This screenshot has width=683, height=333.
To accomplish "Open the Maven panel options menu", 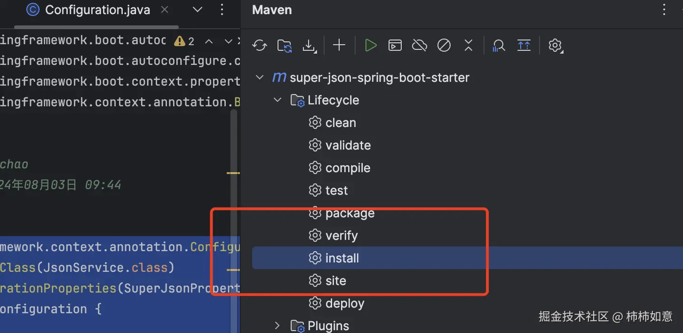I will (x=664, y=9).
